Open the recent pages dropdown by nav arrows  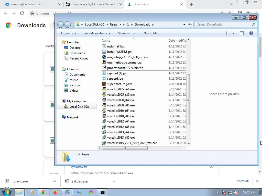[x=73, y=25]
